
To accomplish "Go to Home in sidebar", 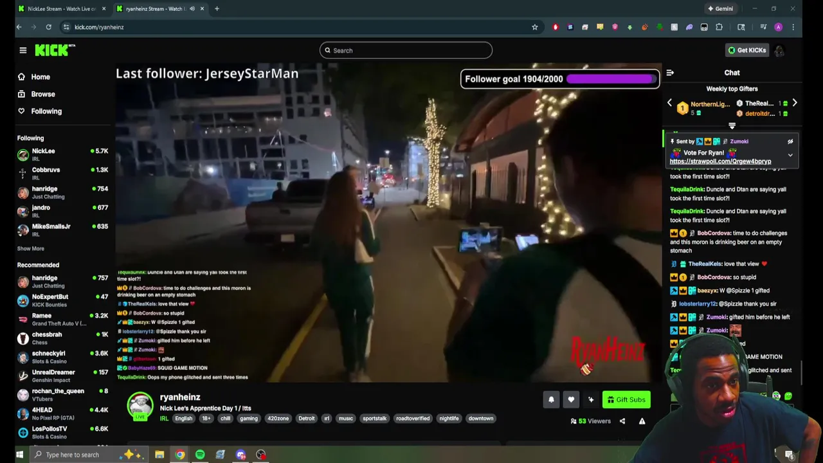I will 40,77.
